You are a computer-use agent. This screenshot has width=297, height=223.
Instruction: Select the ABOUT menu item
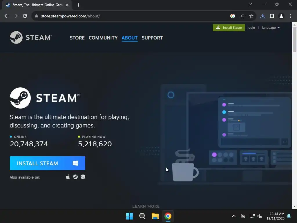(130, 38)
